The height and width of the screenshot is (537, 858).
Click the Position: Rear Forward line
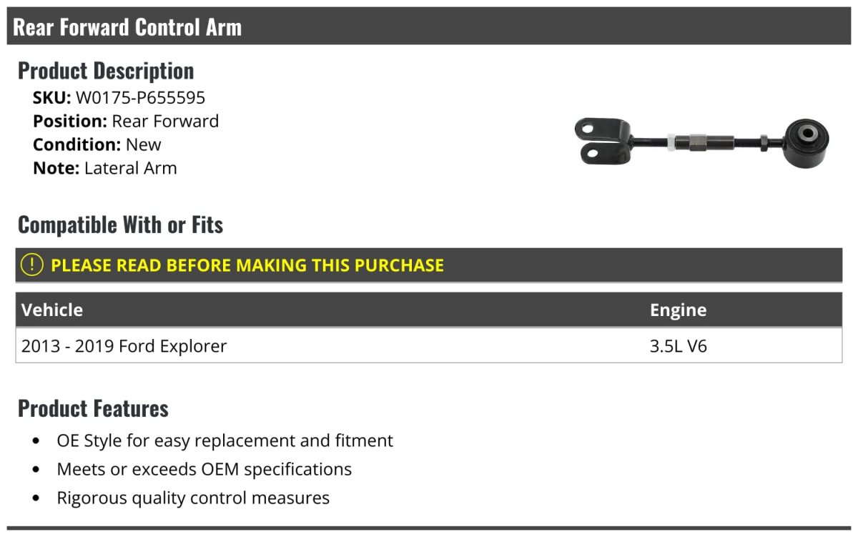coord(126,122)
